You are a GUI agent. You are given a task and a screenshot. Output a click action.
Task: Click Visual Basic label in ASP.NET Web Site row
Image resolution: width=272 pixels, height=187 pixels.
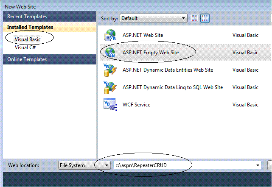(245, 35)
